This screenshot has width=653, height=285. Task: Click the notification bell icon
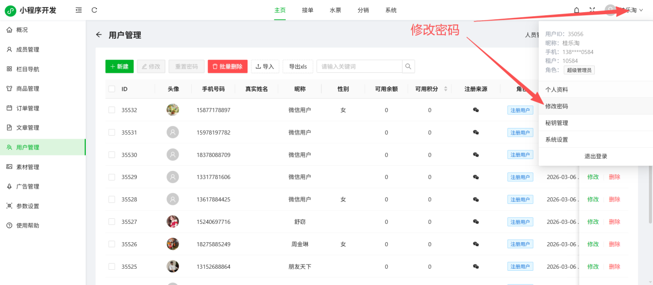coord(576,10)
